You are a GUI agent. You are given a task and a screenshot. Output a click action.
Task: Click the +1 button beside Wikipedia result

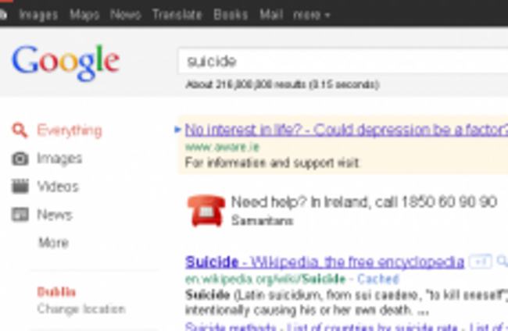pos(481,261)
